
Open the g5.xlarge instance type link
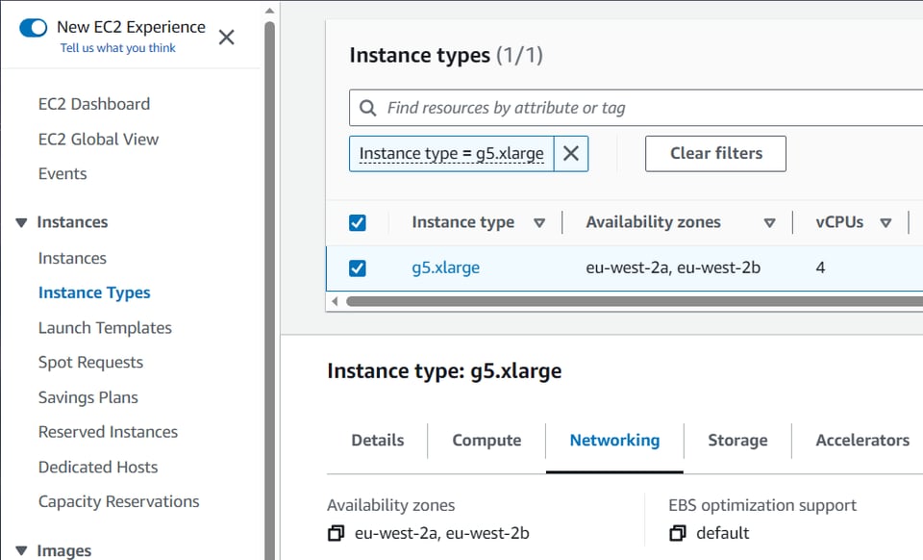tap(445, 267)
